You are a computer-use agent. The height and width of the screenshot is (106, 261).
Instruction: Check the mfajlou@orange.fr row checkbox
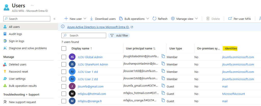pos(64,101)
